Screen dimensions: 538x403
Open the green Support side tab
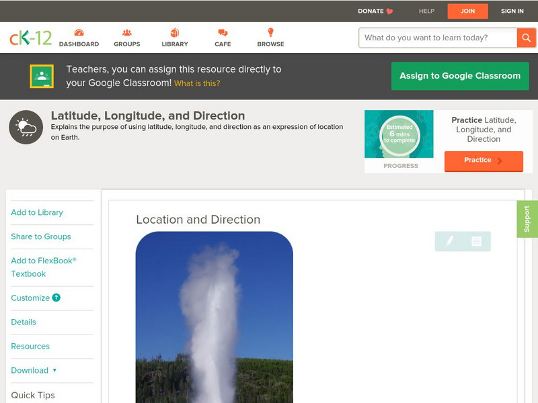point(527,219)
